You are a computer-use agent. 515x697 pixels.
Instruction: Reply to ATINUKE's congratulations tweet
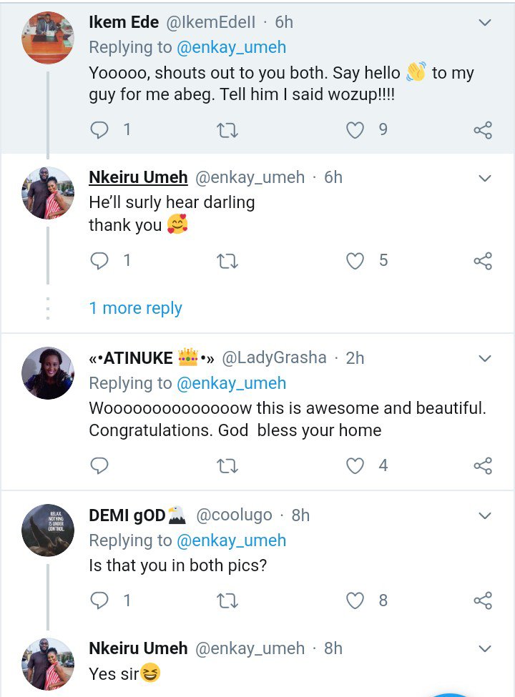click(x=101, y=466)
